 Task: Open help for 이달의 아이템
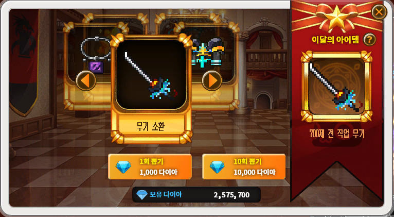[x=369, y=40]
